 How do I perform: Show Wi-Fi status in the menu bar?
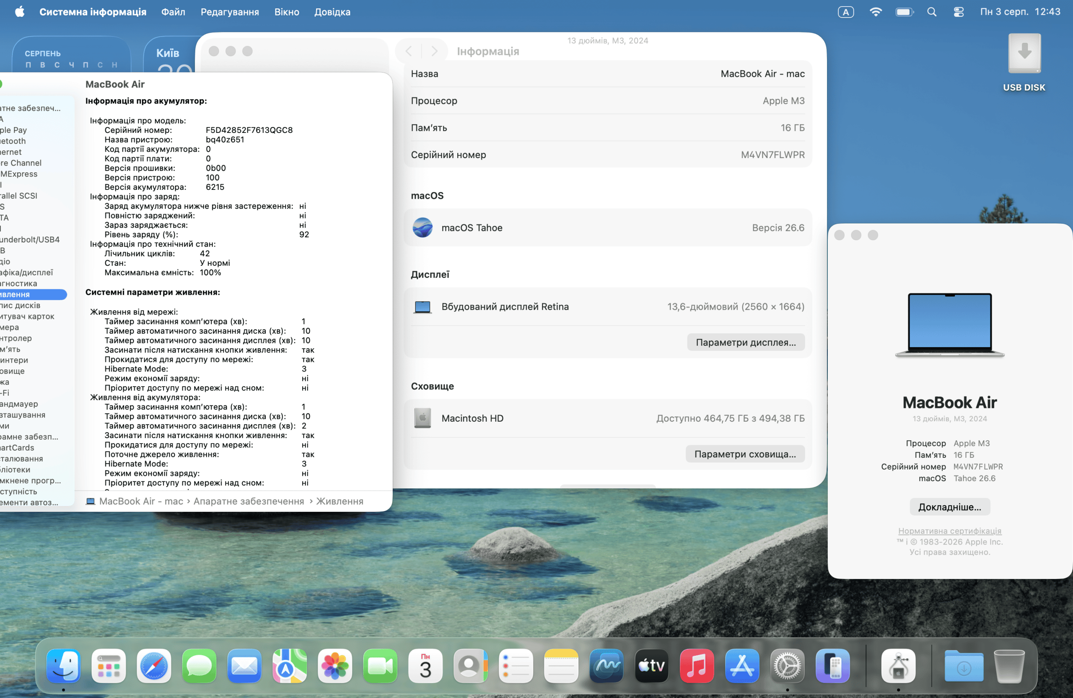[x=876, y=12]
